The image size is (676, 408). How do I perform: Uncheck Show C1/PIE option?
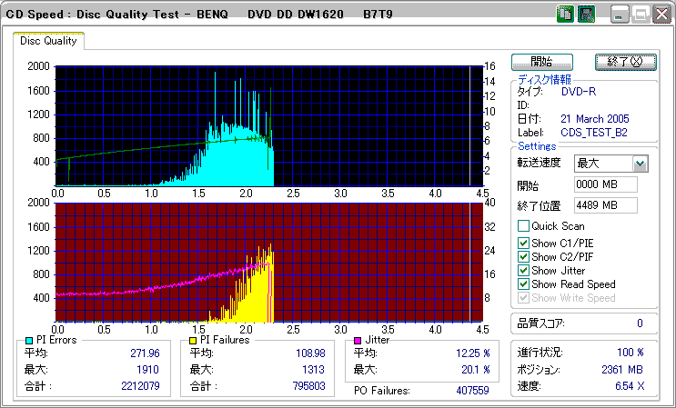523,244
